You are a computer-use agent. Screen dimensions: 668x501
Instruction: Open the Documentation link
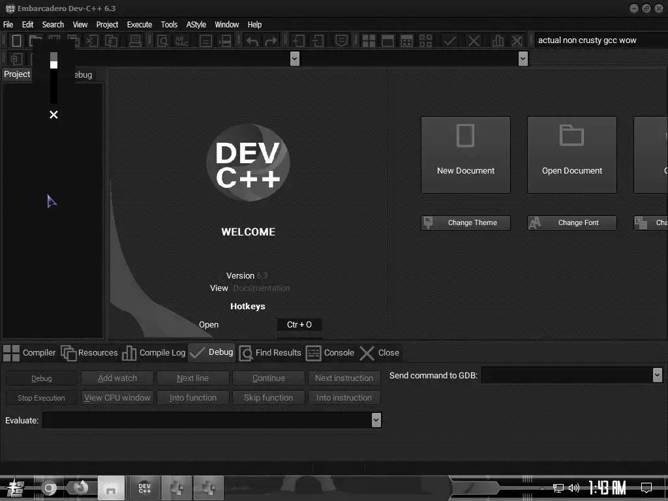coord(261,288)
